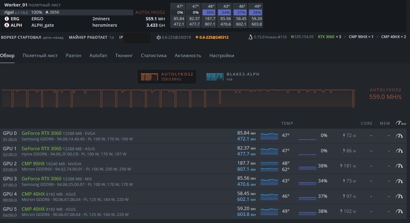
Task: Click the CMP 90HX × 1 summary
Action: 361,37
